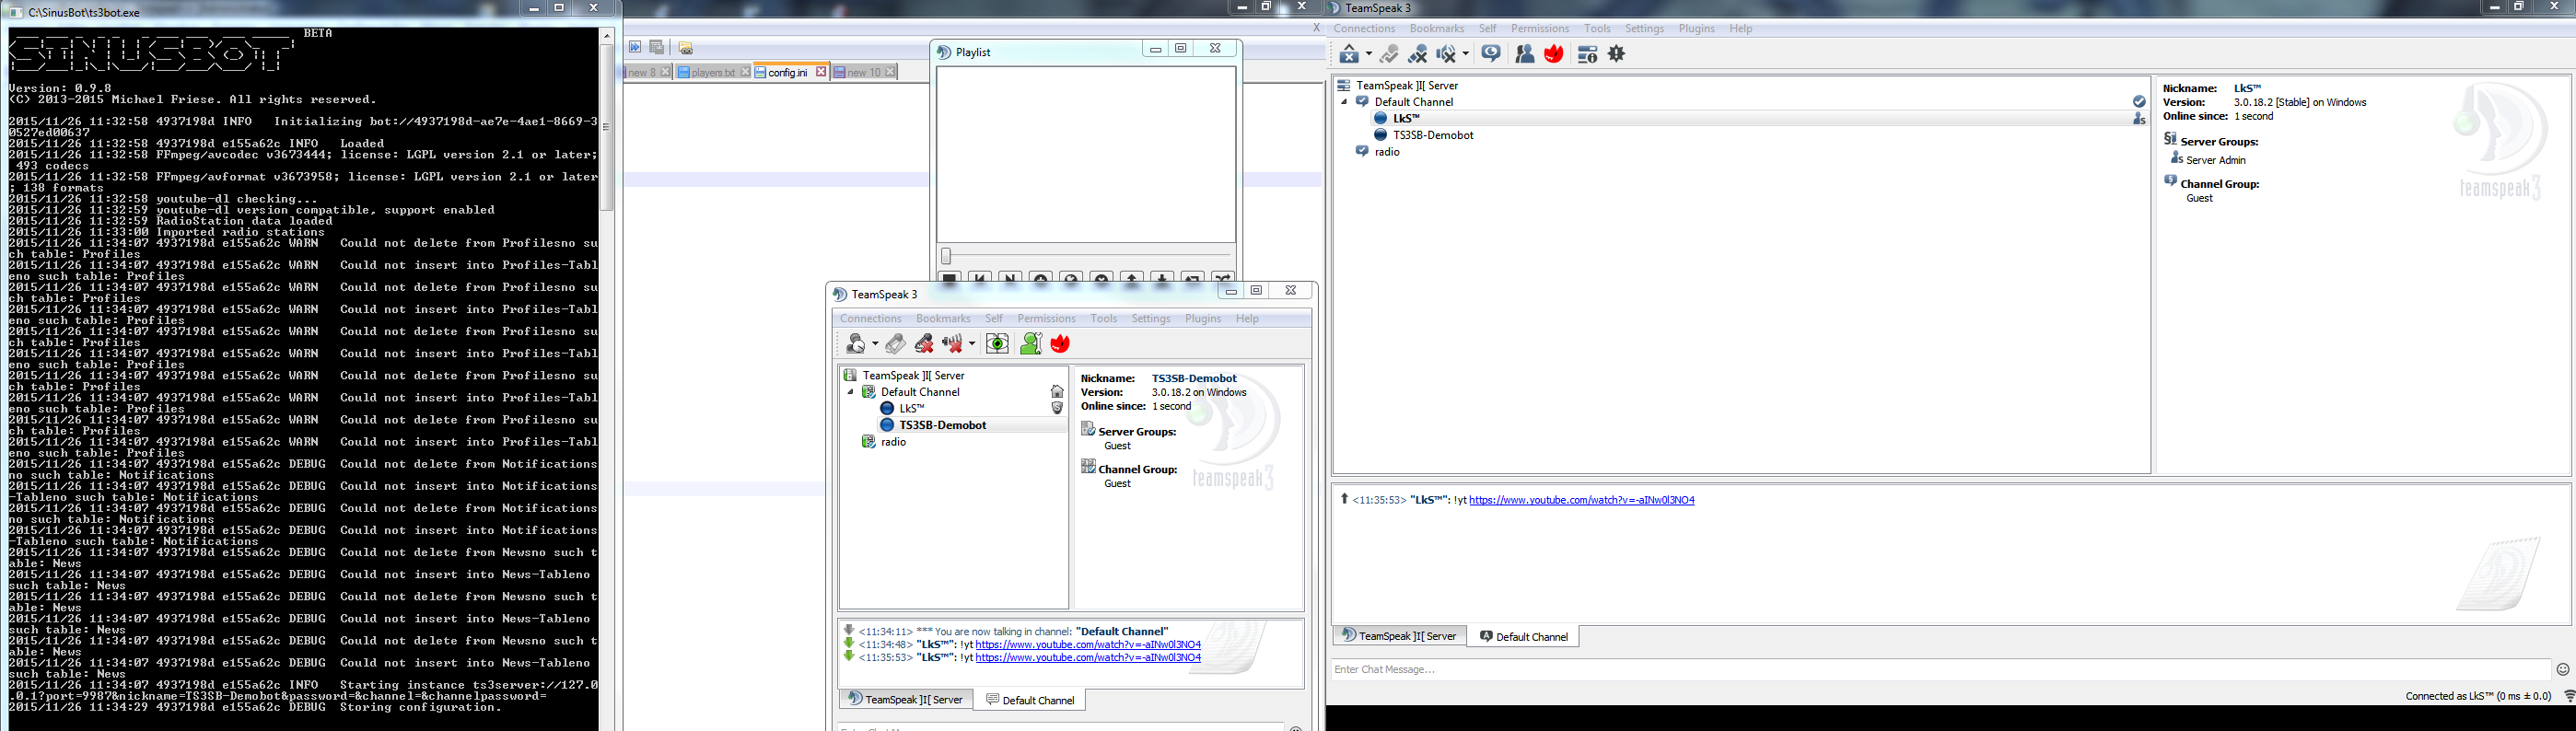Screen dimensions: 2576x731
Task: Click the red plugin icon in Demobot TeamSpeak toolbar
Action: click(1060, 344)
